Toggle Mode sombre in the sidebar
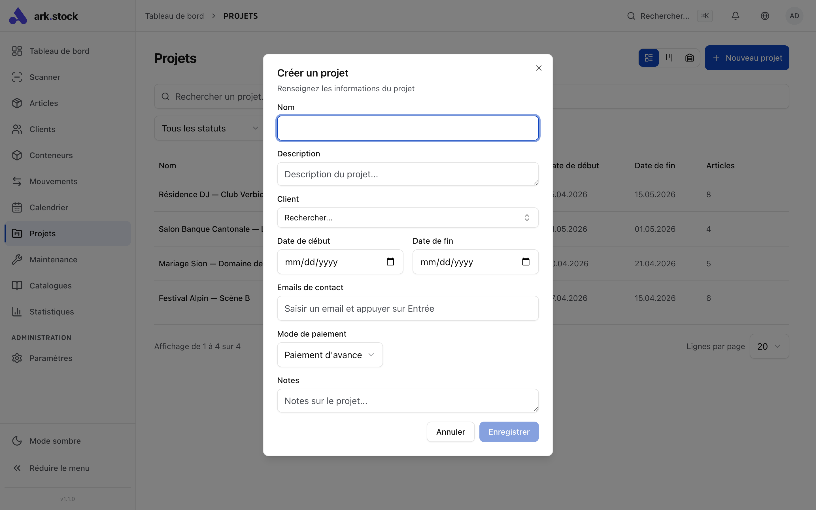The width and height of the screenshot is (816, 510). (55, 441)
